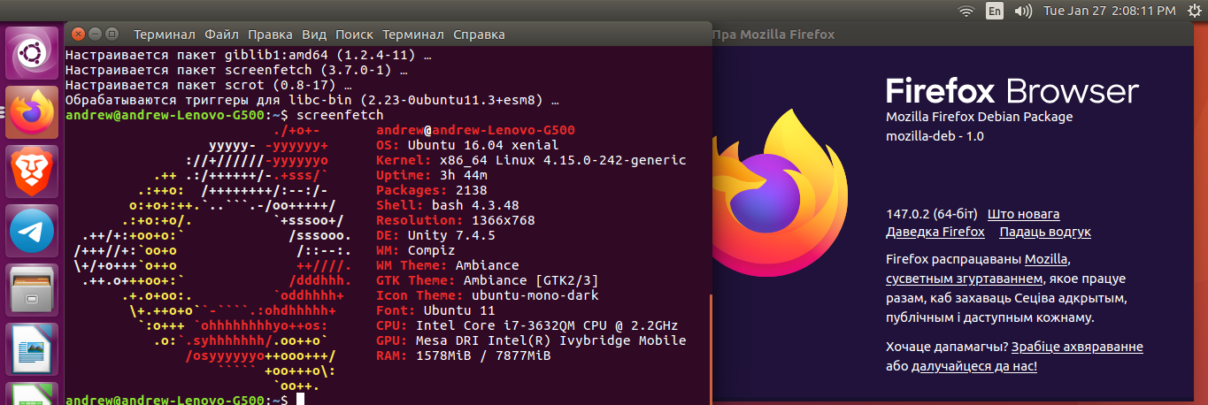
Task: Open the Правка menu
Action: (270, 34)
